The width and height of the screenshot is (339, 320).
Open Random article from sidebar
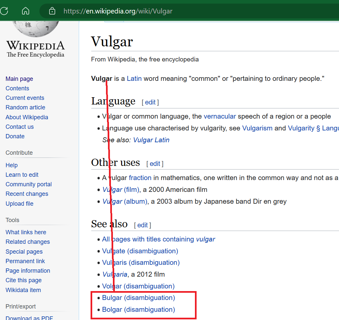point(25,107)
